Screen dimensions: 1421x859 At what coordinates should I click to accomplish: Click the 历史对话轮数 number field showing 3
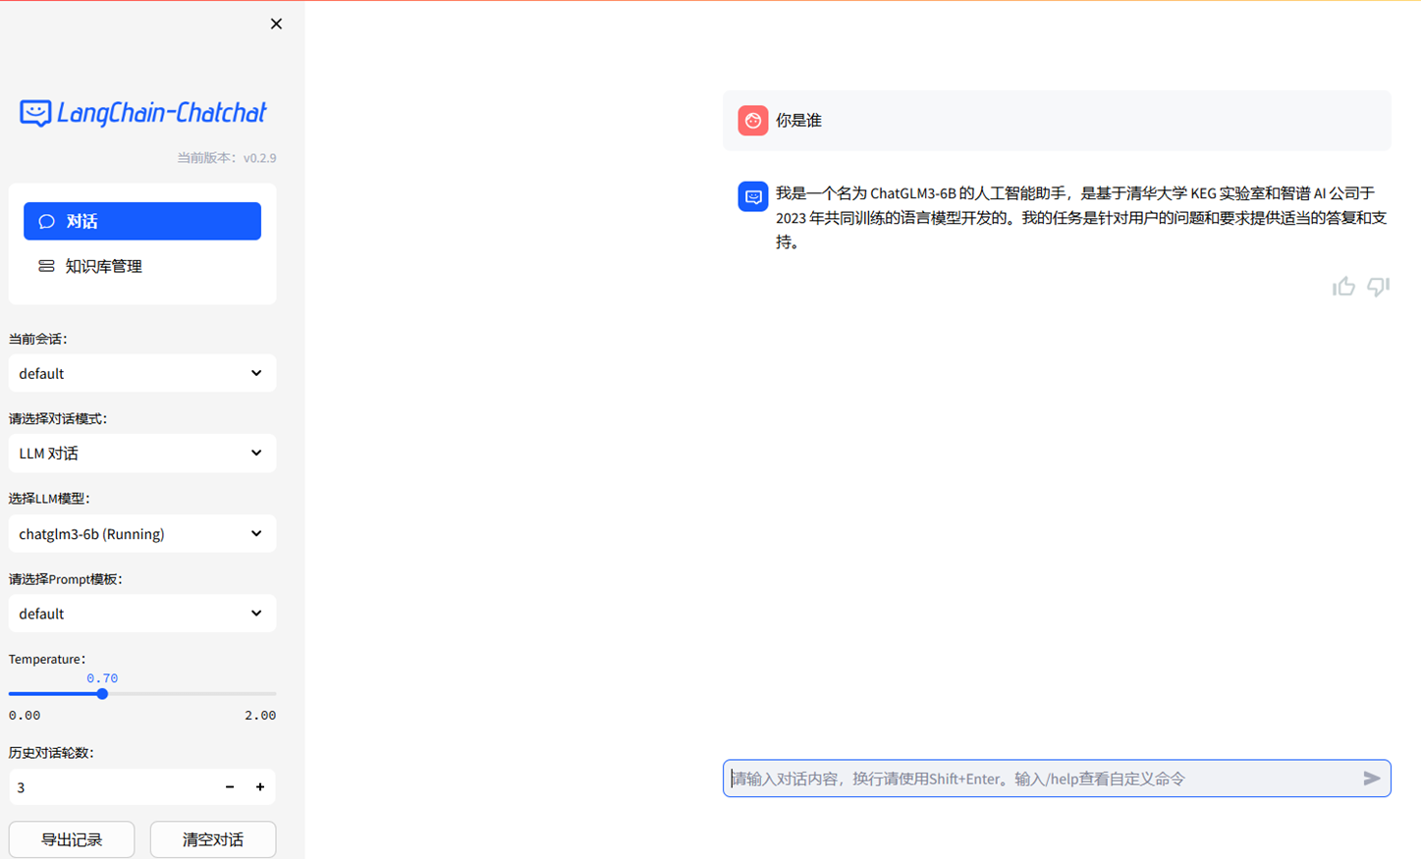111,787
